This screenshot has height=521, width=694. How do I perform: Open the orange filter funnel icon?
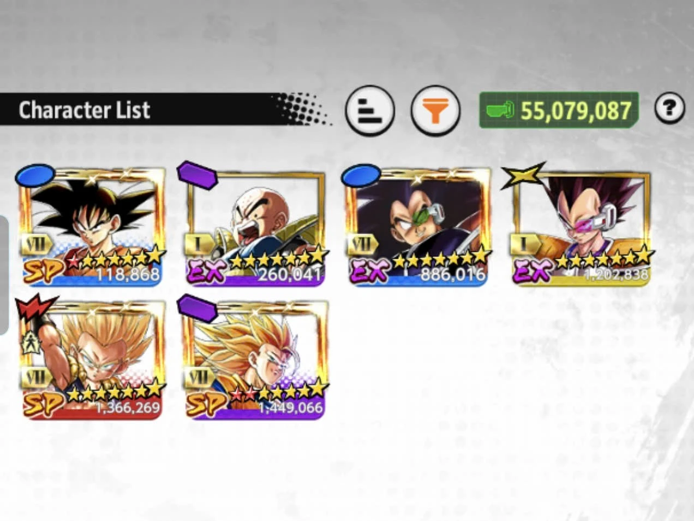pos(435,110)
